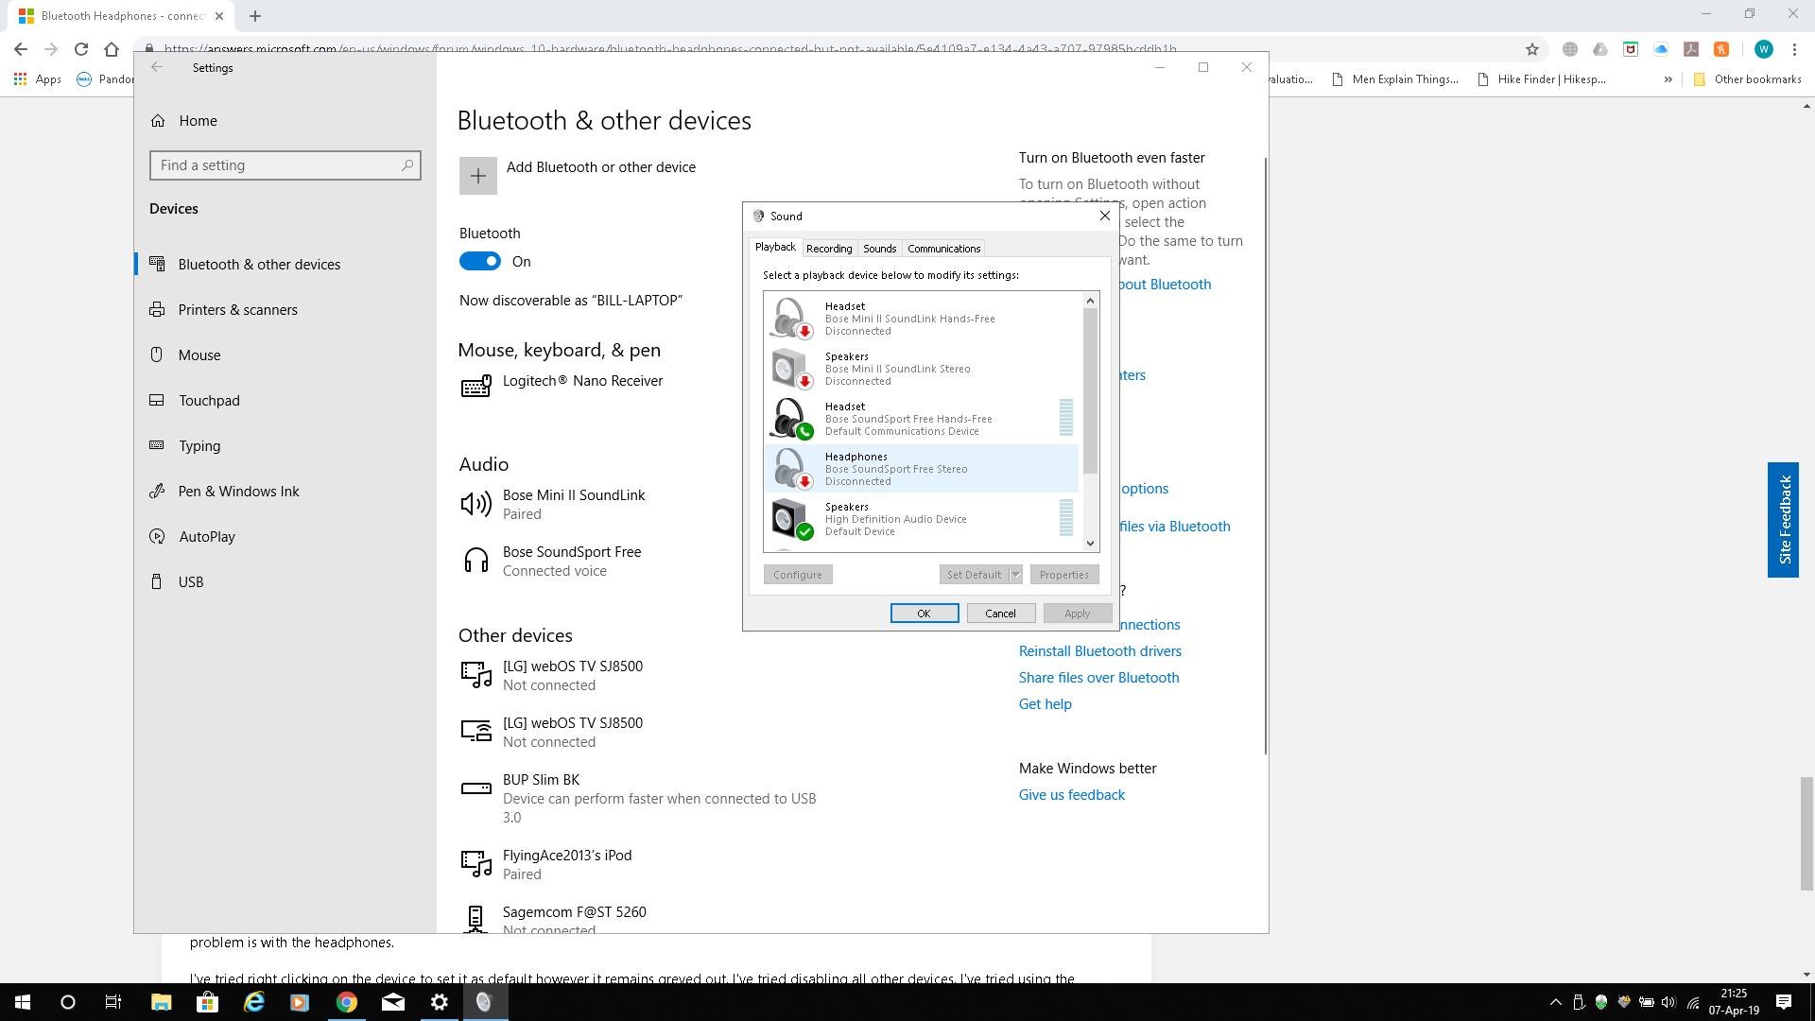
Task: Click OK to confirm Sound dialog settings
Action: click(923, 614)
